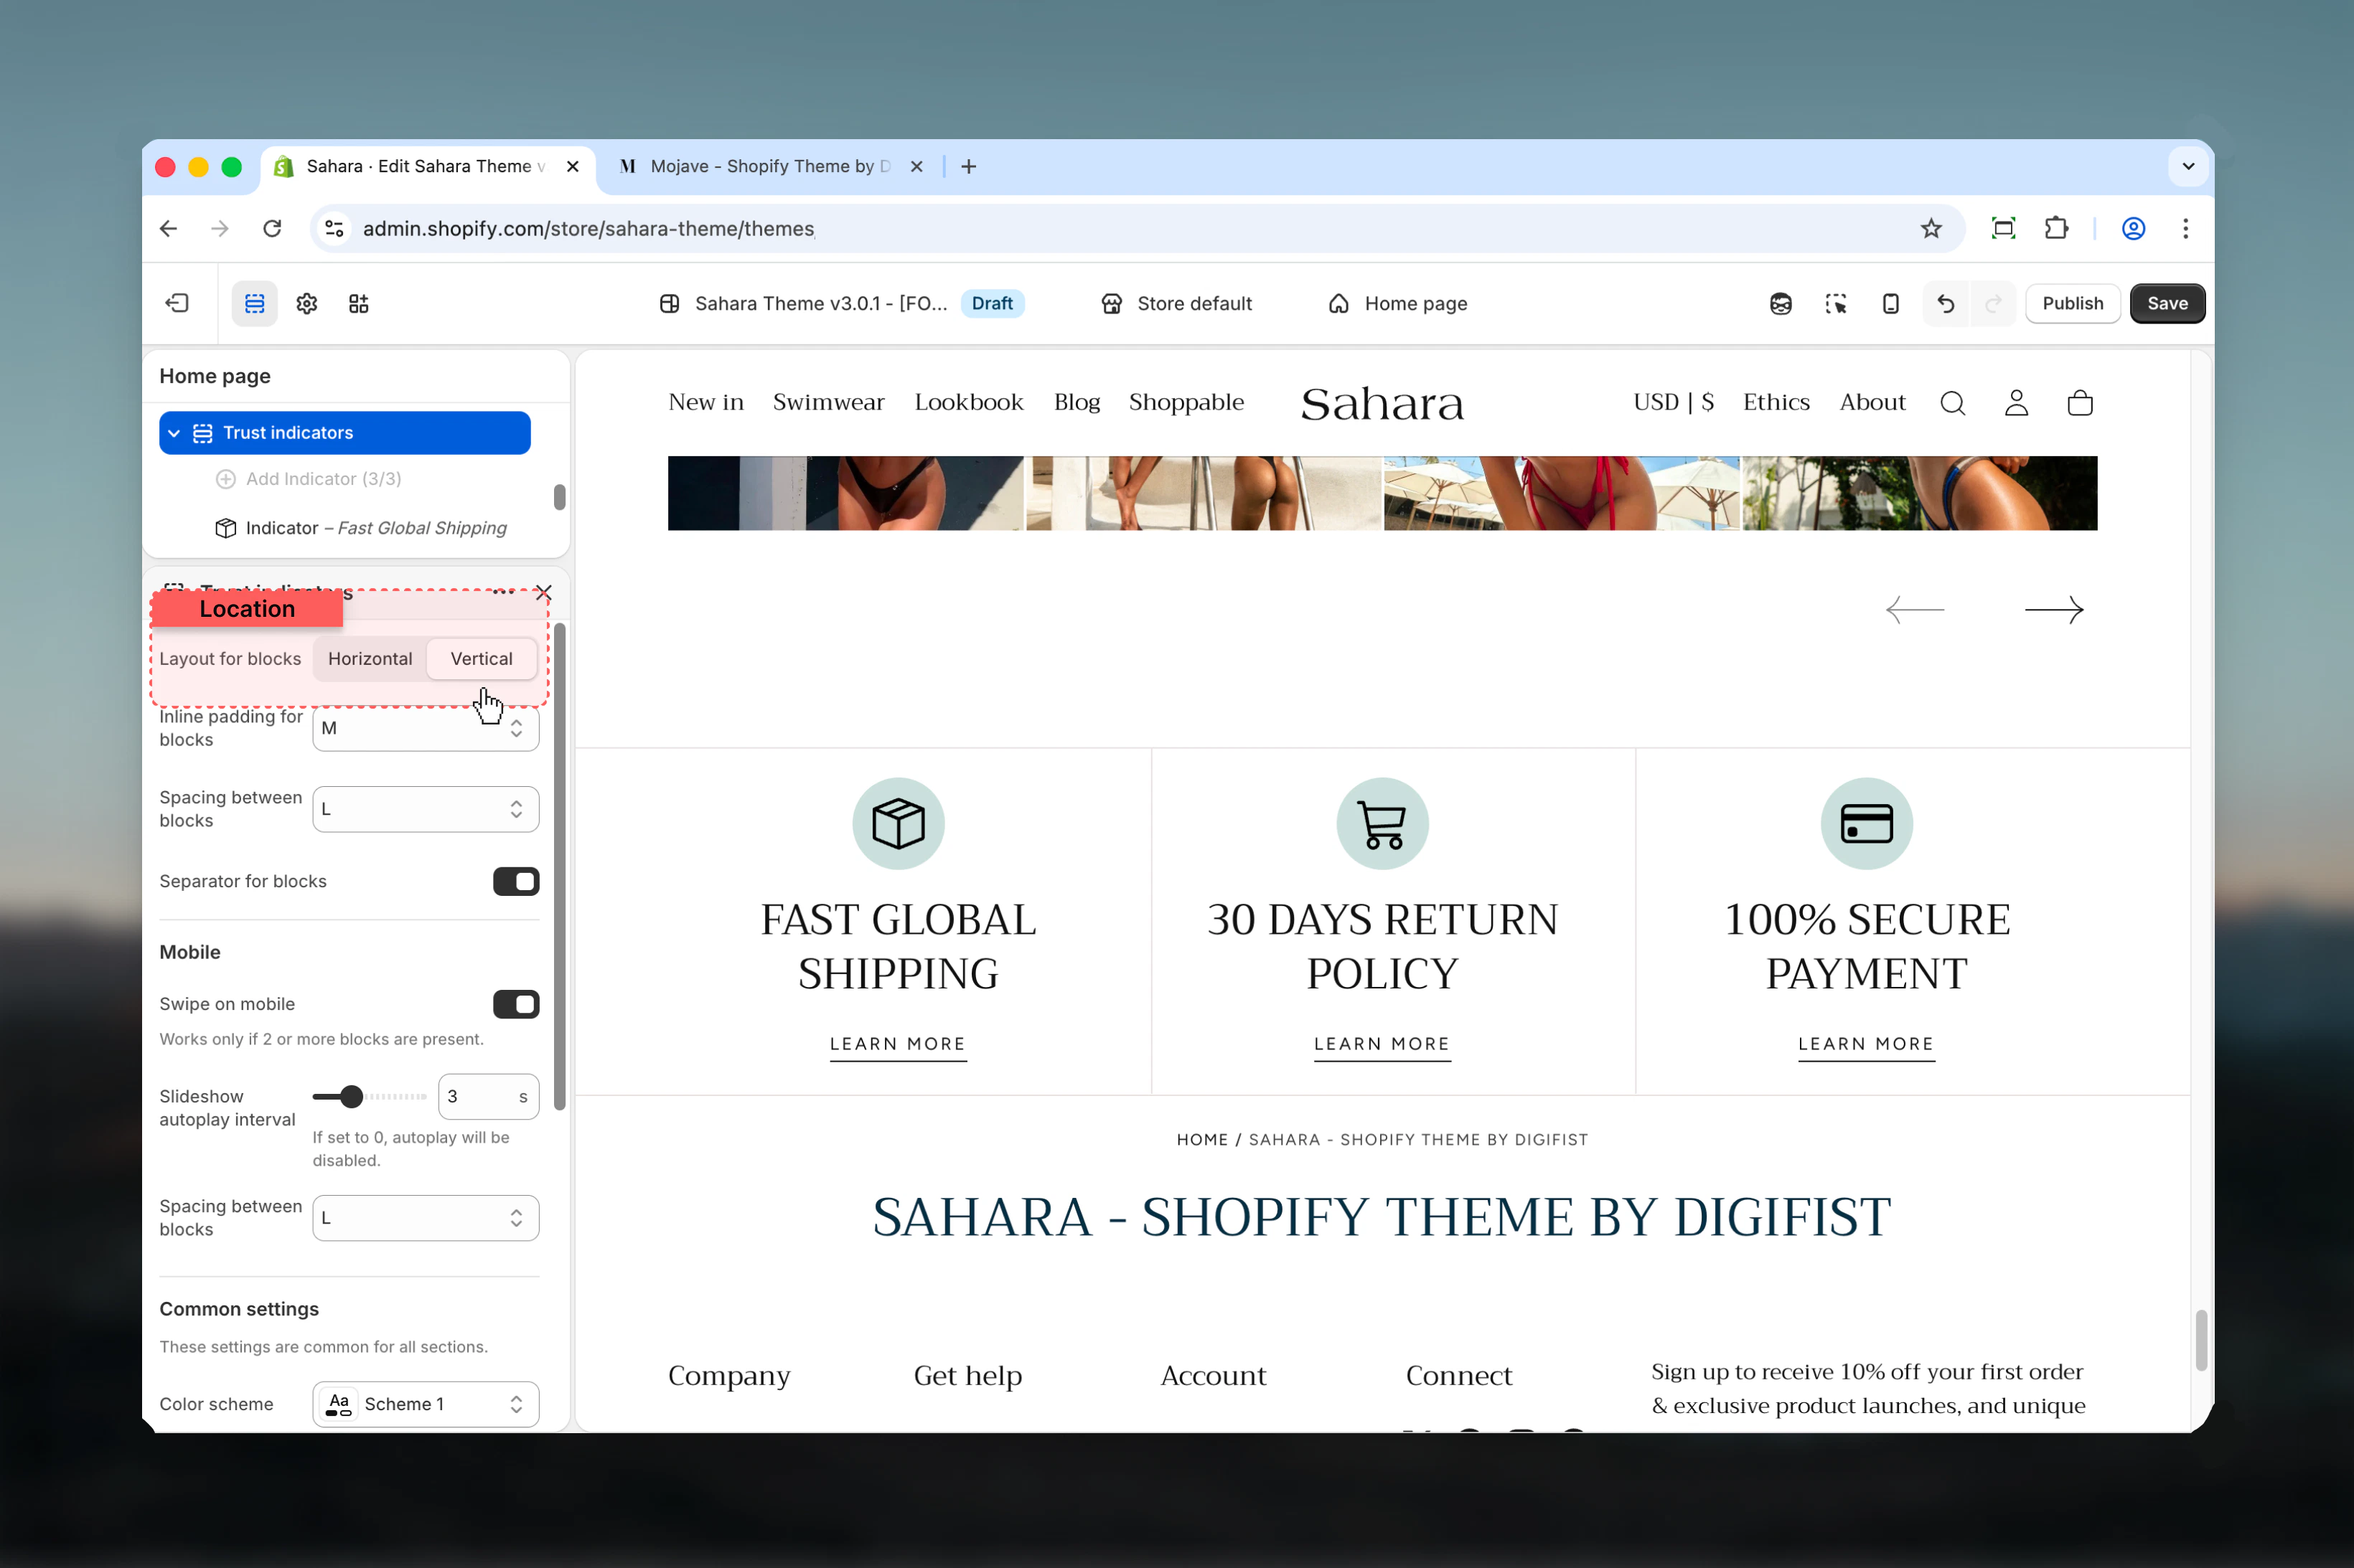Screen dimensions: 2354x1568
Task: Open a new browser tab
Action: tap(968, 167)
